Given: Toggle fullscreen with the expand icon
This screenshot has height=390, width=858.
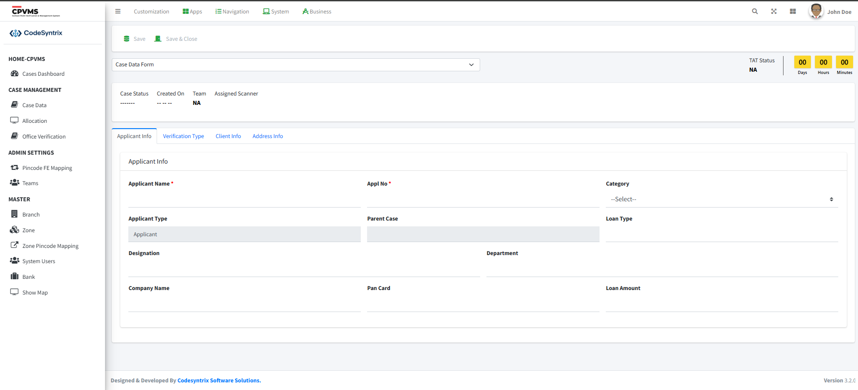Looking at the screenshot, I should 774,12.
